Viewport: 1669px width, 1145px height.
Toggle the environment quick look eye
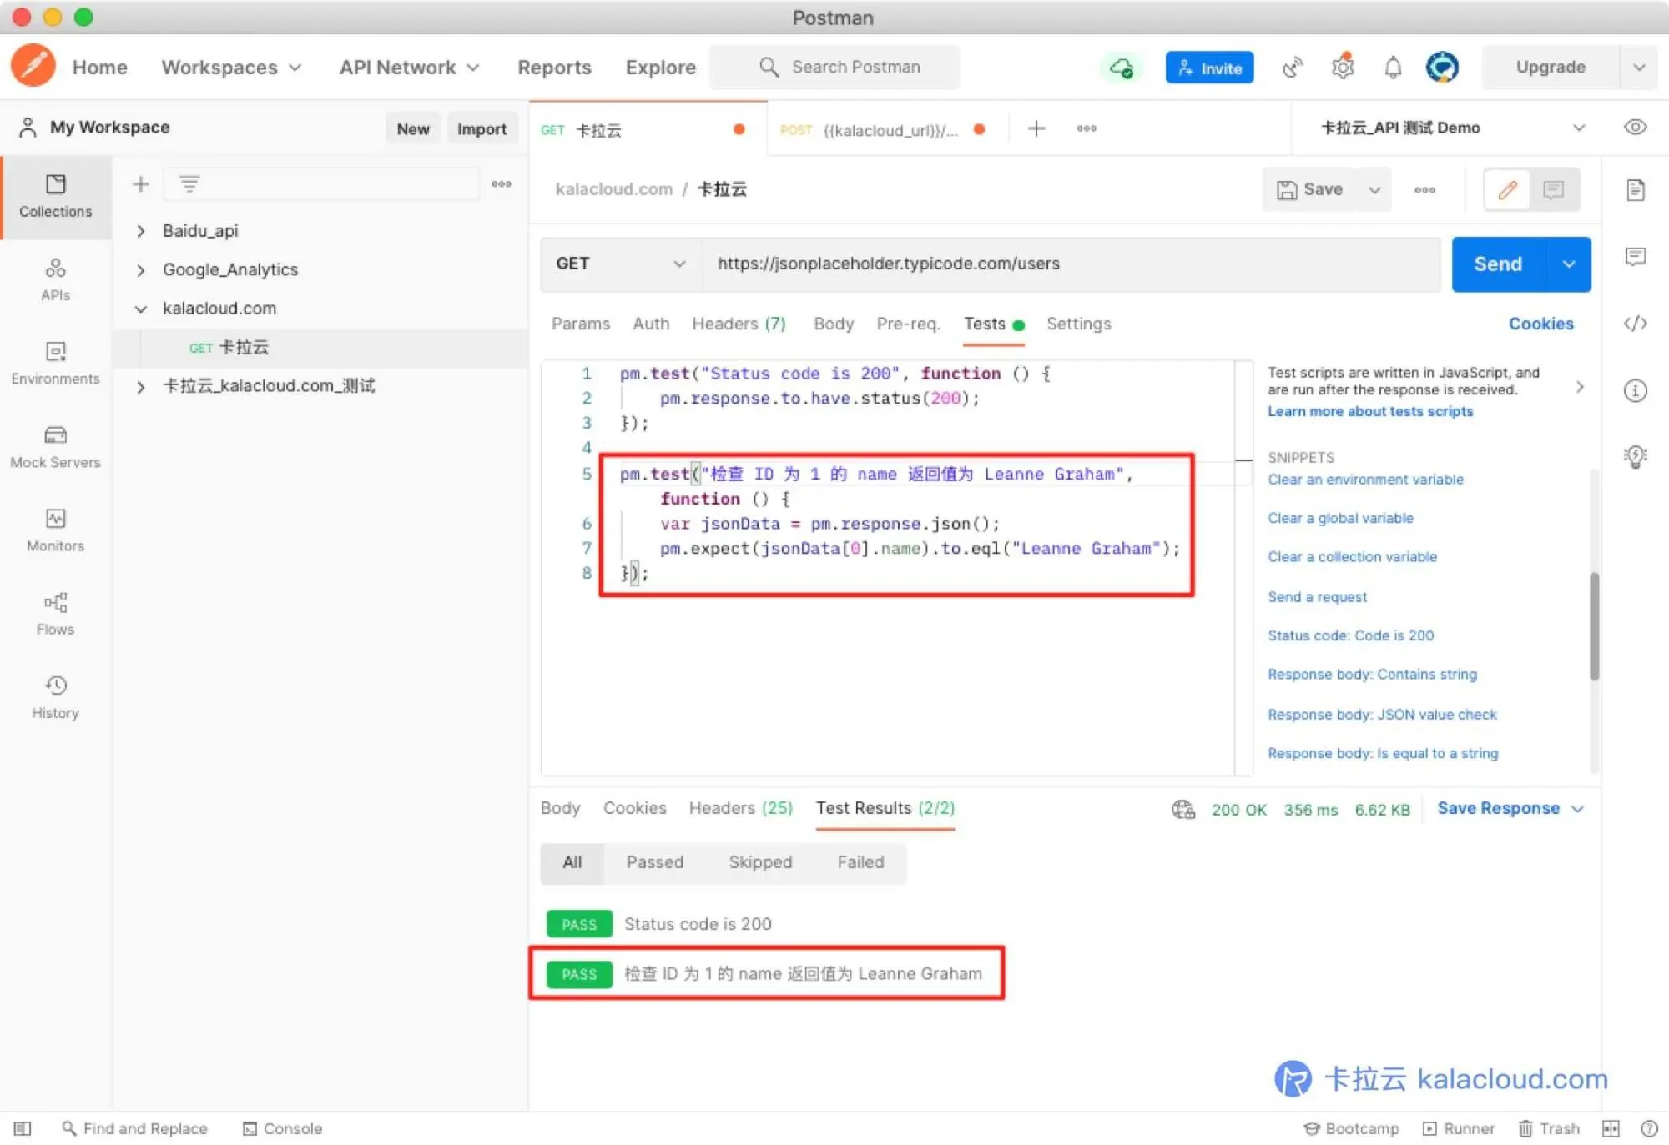point(1636,127)
